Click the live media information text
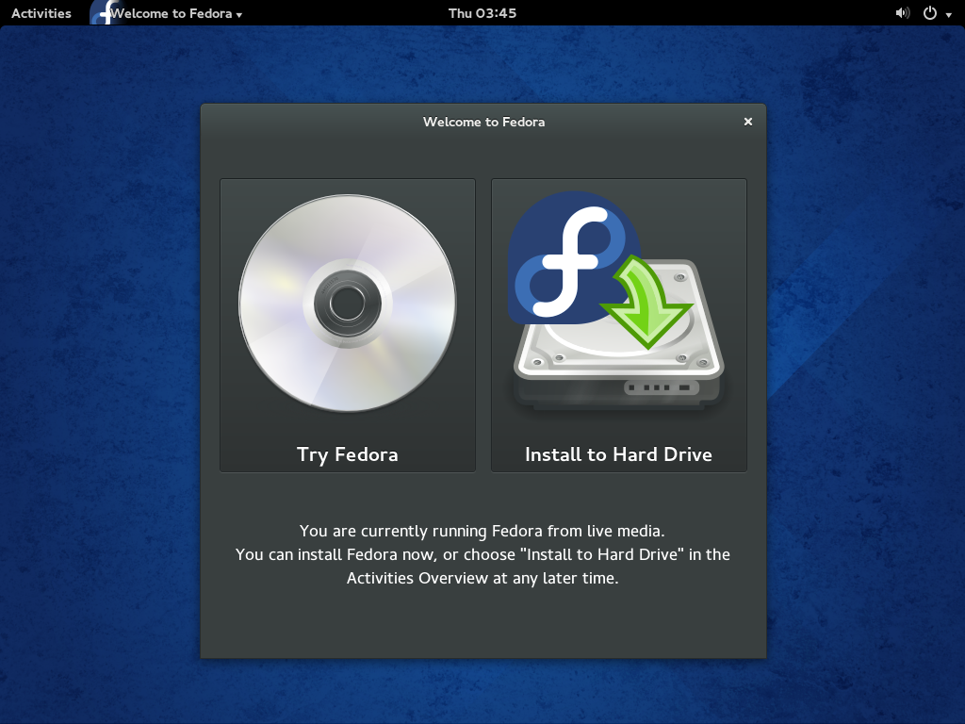Image resolution: width=965 pixels, height=724 pixels. (x=483, y=554)
